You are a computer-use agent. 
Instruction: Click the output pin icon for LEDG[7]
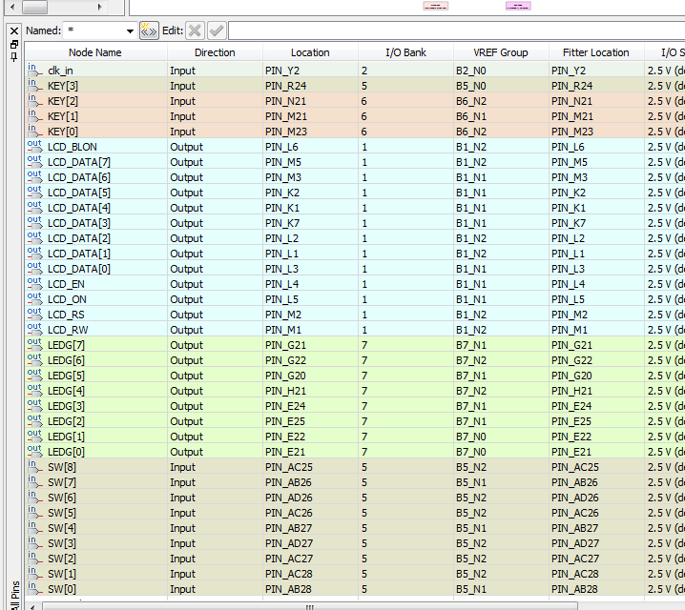point(34,345)
